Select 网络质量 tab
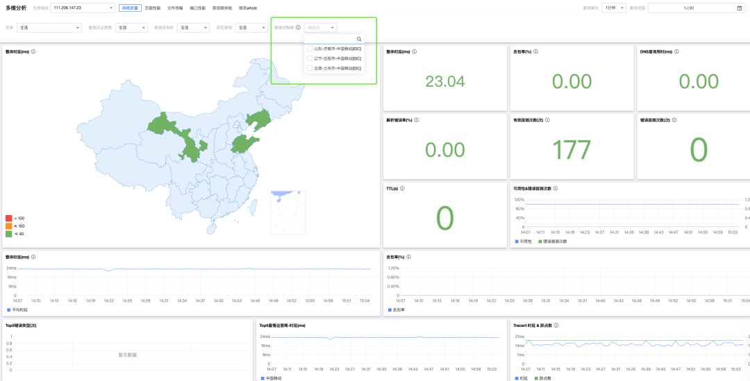This screenshot has height=381, width=750. click(x=130, y=8)
